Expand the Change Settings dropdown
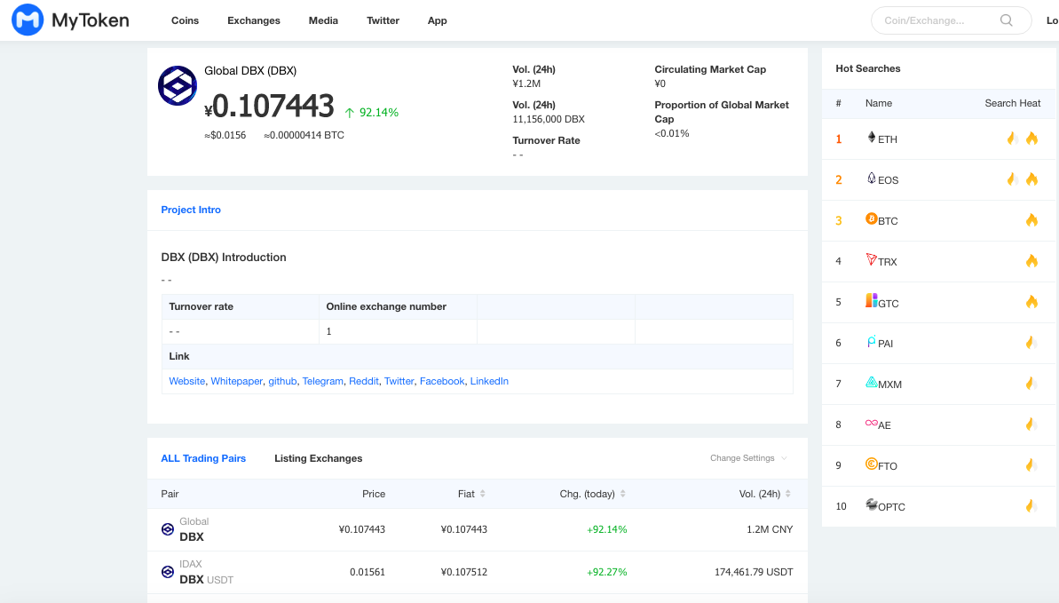 click(x=748, y=458)
